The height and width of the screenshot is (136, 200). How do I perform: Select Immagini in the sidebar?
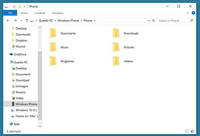pyautogui.click(x=22, y=86)
